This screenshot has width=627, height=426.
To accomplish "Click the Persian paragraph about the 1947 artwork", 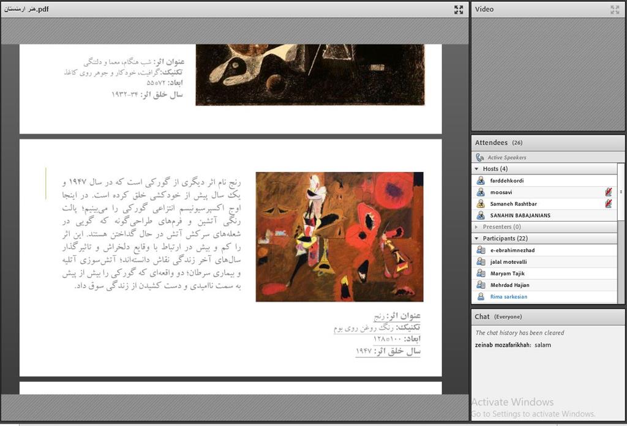I will 152,234.
